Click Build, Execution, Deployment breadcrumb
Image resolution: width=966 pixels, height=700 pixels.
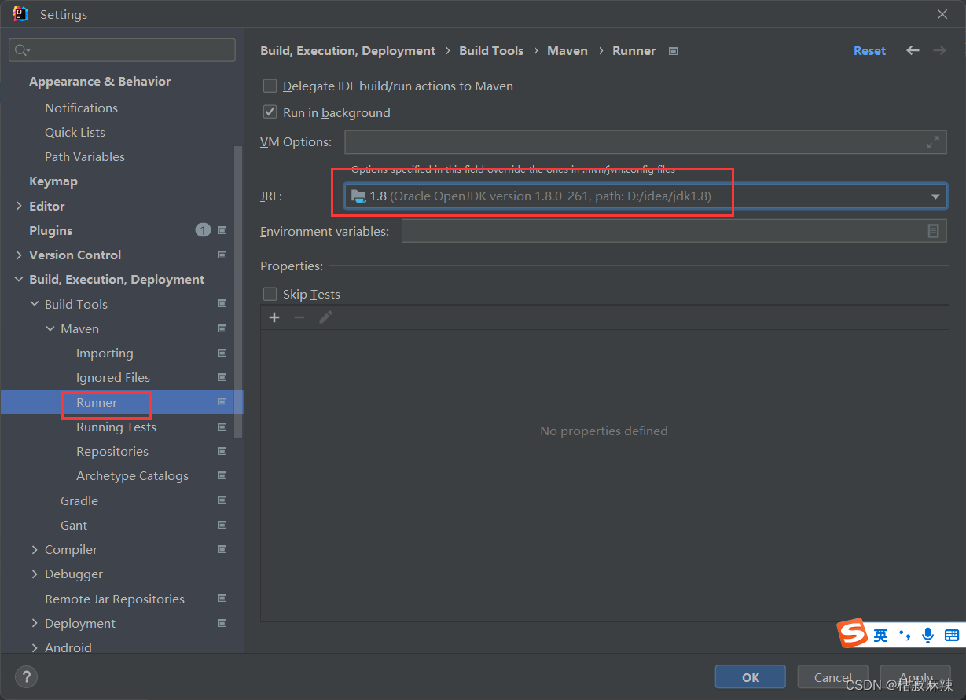(x=348, y=50)
